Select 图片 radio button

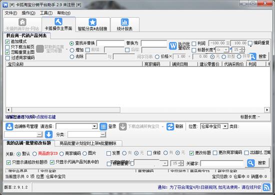point(84,153)
